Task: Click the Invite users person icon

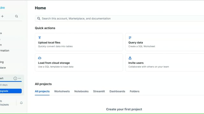Action: [130, 58]
